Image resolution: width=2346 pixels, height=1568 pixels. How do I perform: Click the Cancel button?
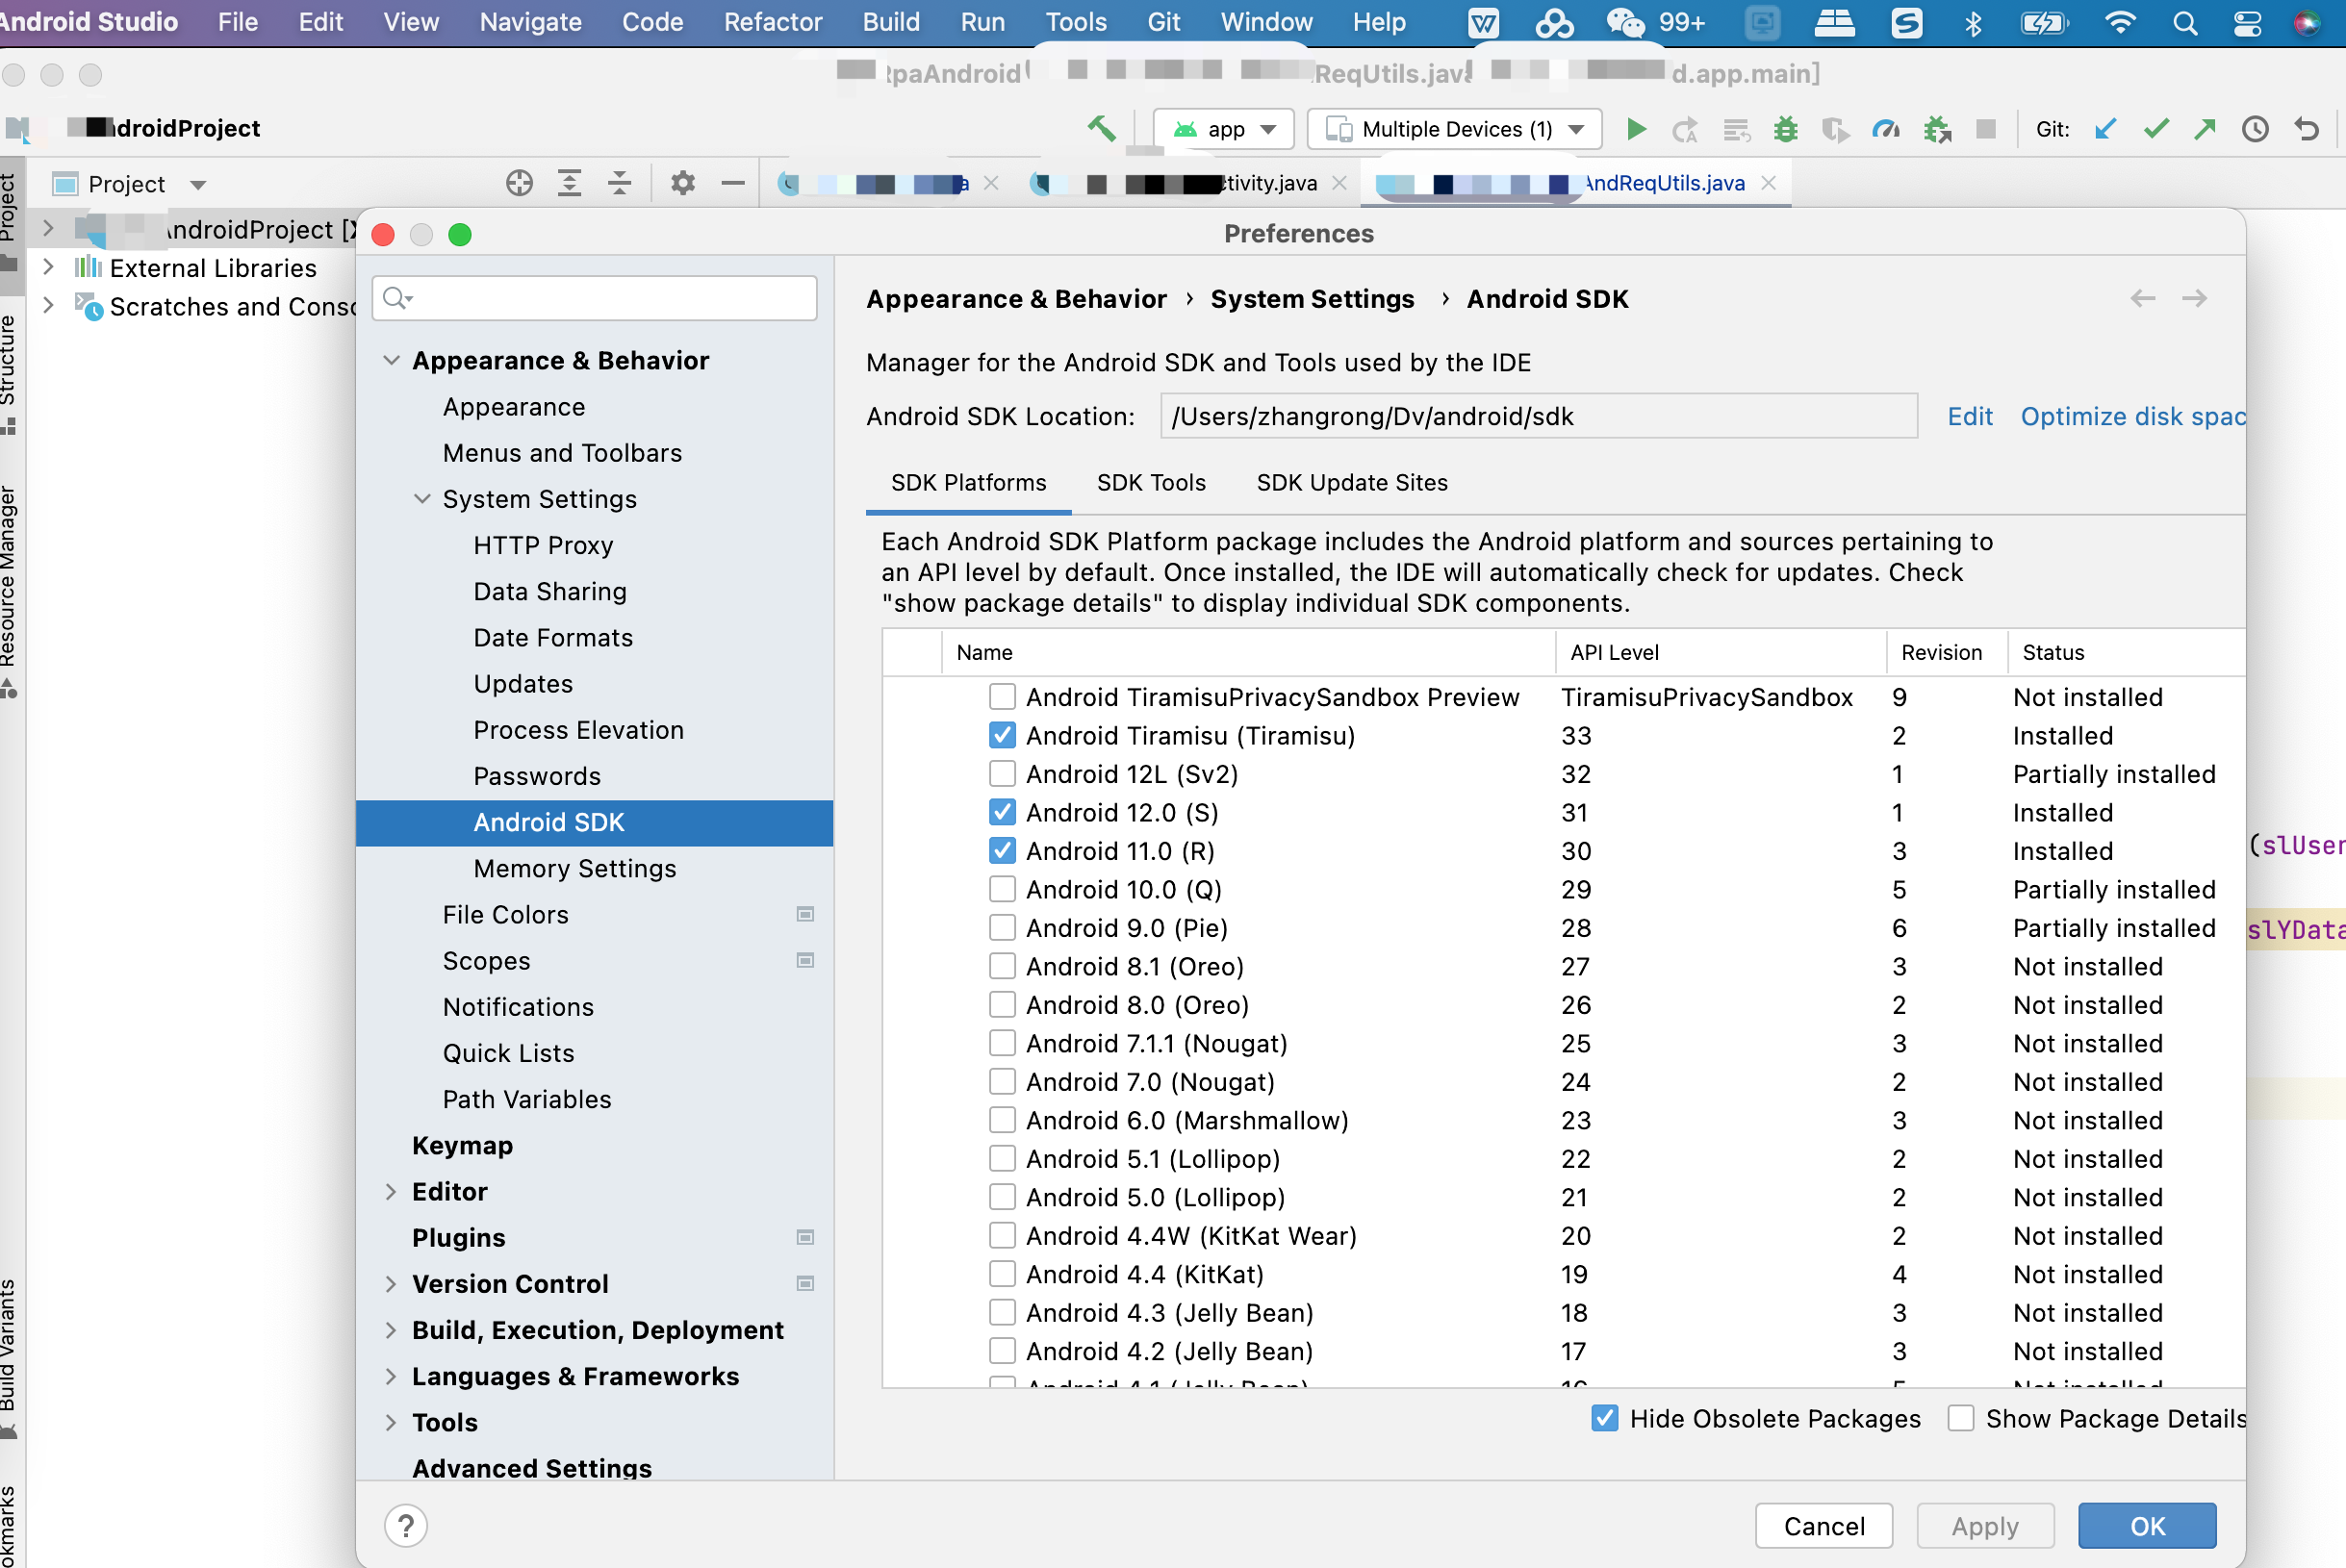point(1824,1525)
